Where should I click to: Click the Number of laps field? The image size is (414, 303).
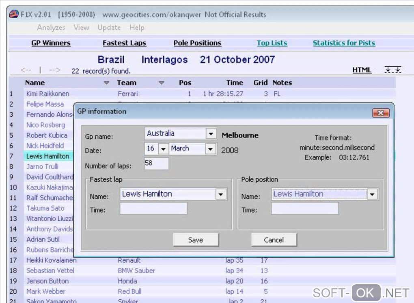coord(156,163)
